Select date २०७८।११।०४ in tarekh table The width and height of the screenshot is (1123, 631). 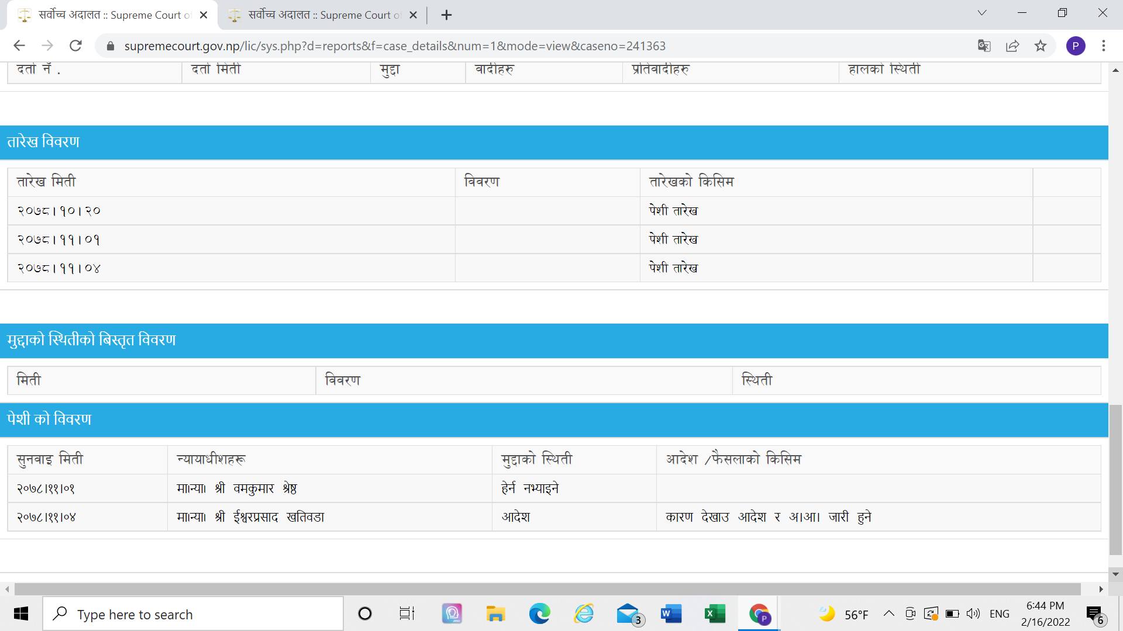coord(58,268)
